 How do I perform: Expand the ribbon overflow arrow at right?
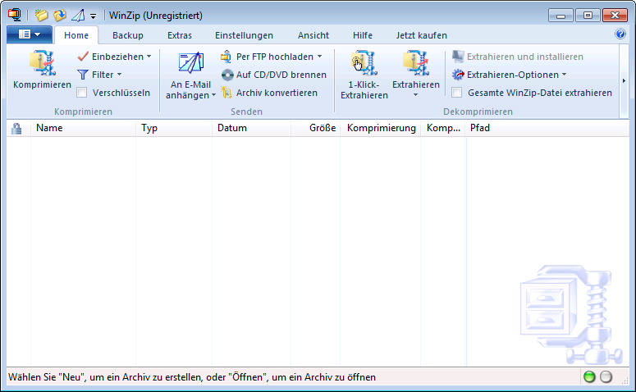[x=624, y=81]
